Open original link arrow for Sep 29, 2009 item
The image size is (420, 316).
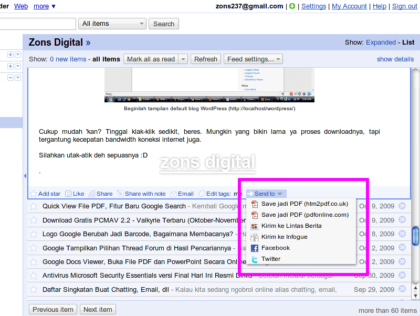point(402,289)
